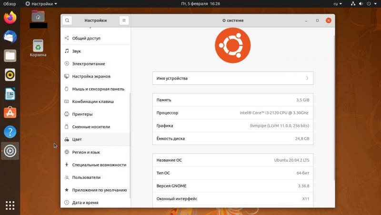Image resolution: width=381 pixels, height=215 pixels.
Task: Click the Обзор activities button
Action: point(10,3)
